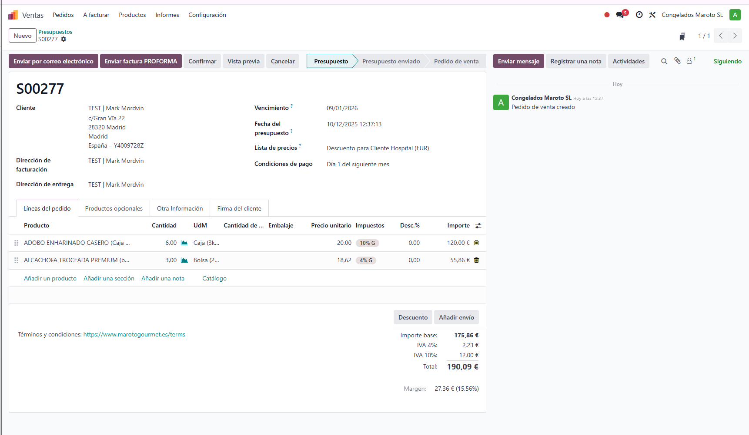Click the bookmark icon near record pager

pyautogui.click(x=682, y=36)
